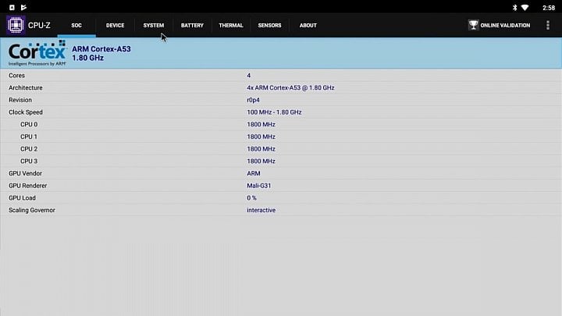This screenshot has width=562, height=316.
Task: Select the CPU 0 row label
Action: click(x=29, y=124)
